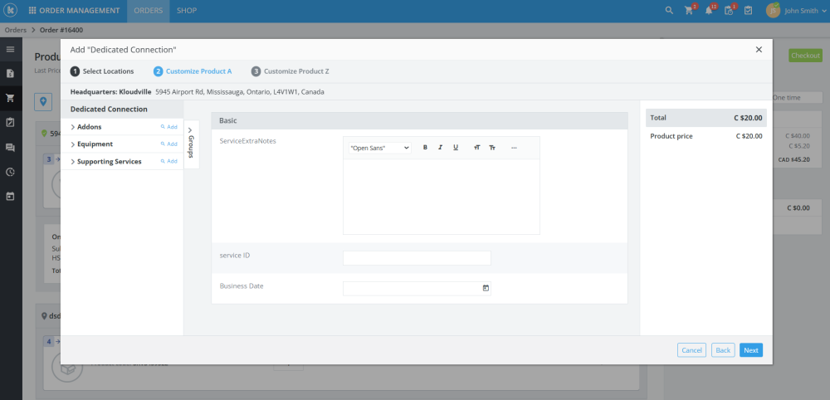The width and height of the screenshot is (830, 400).
Task: Click the Back button
Action: coord(723,350)
